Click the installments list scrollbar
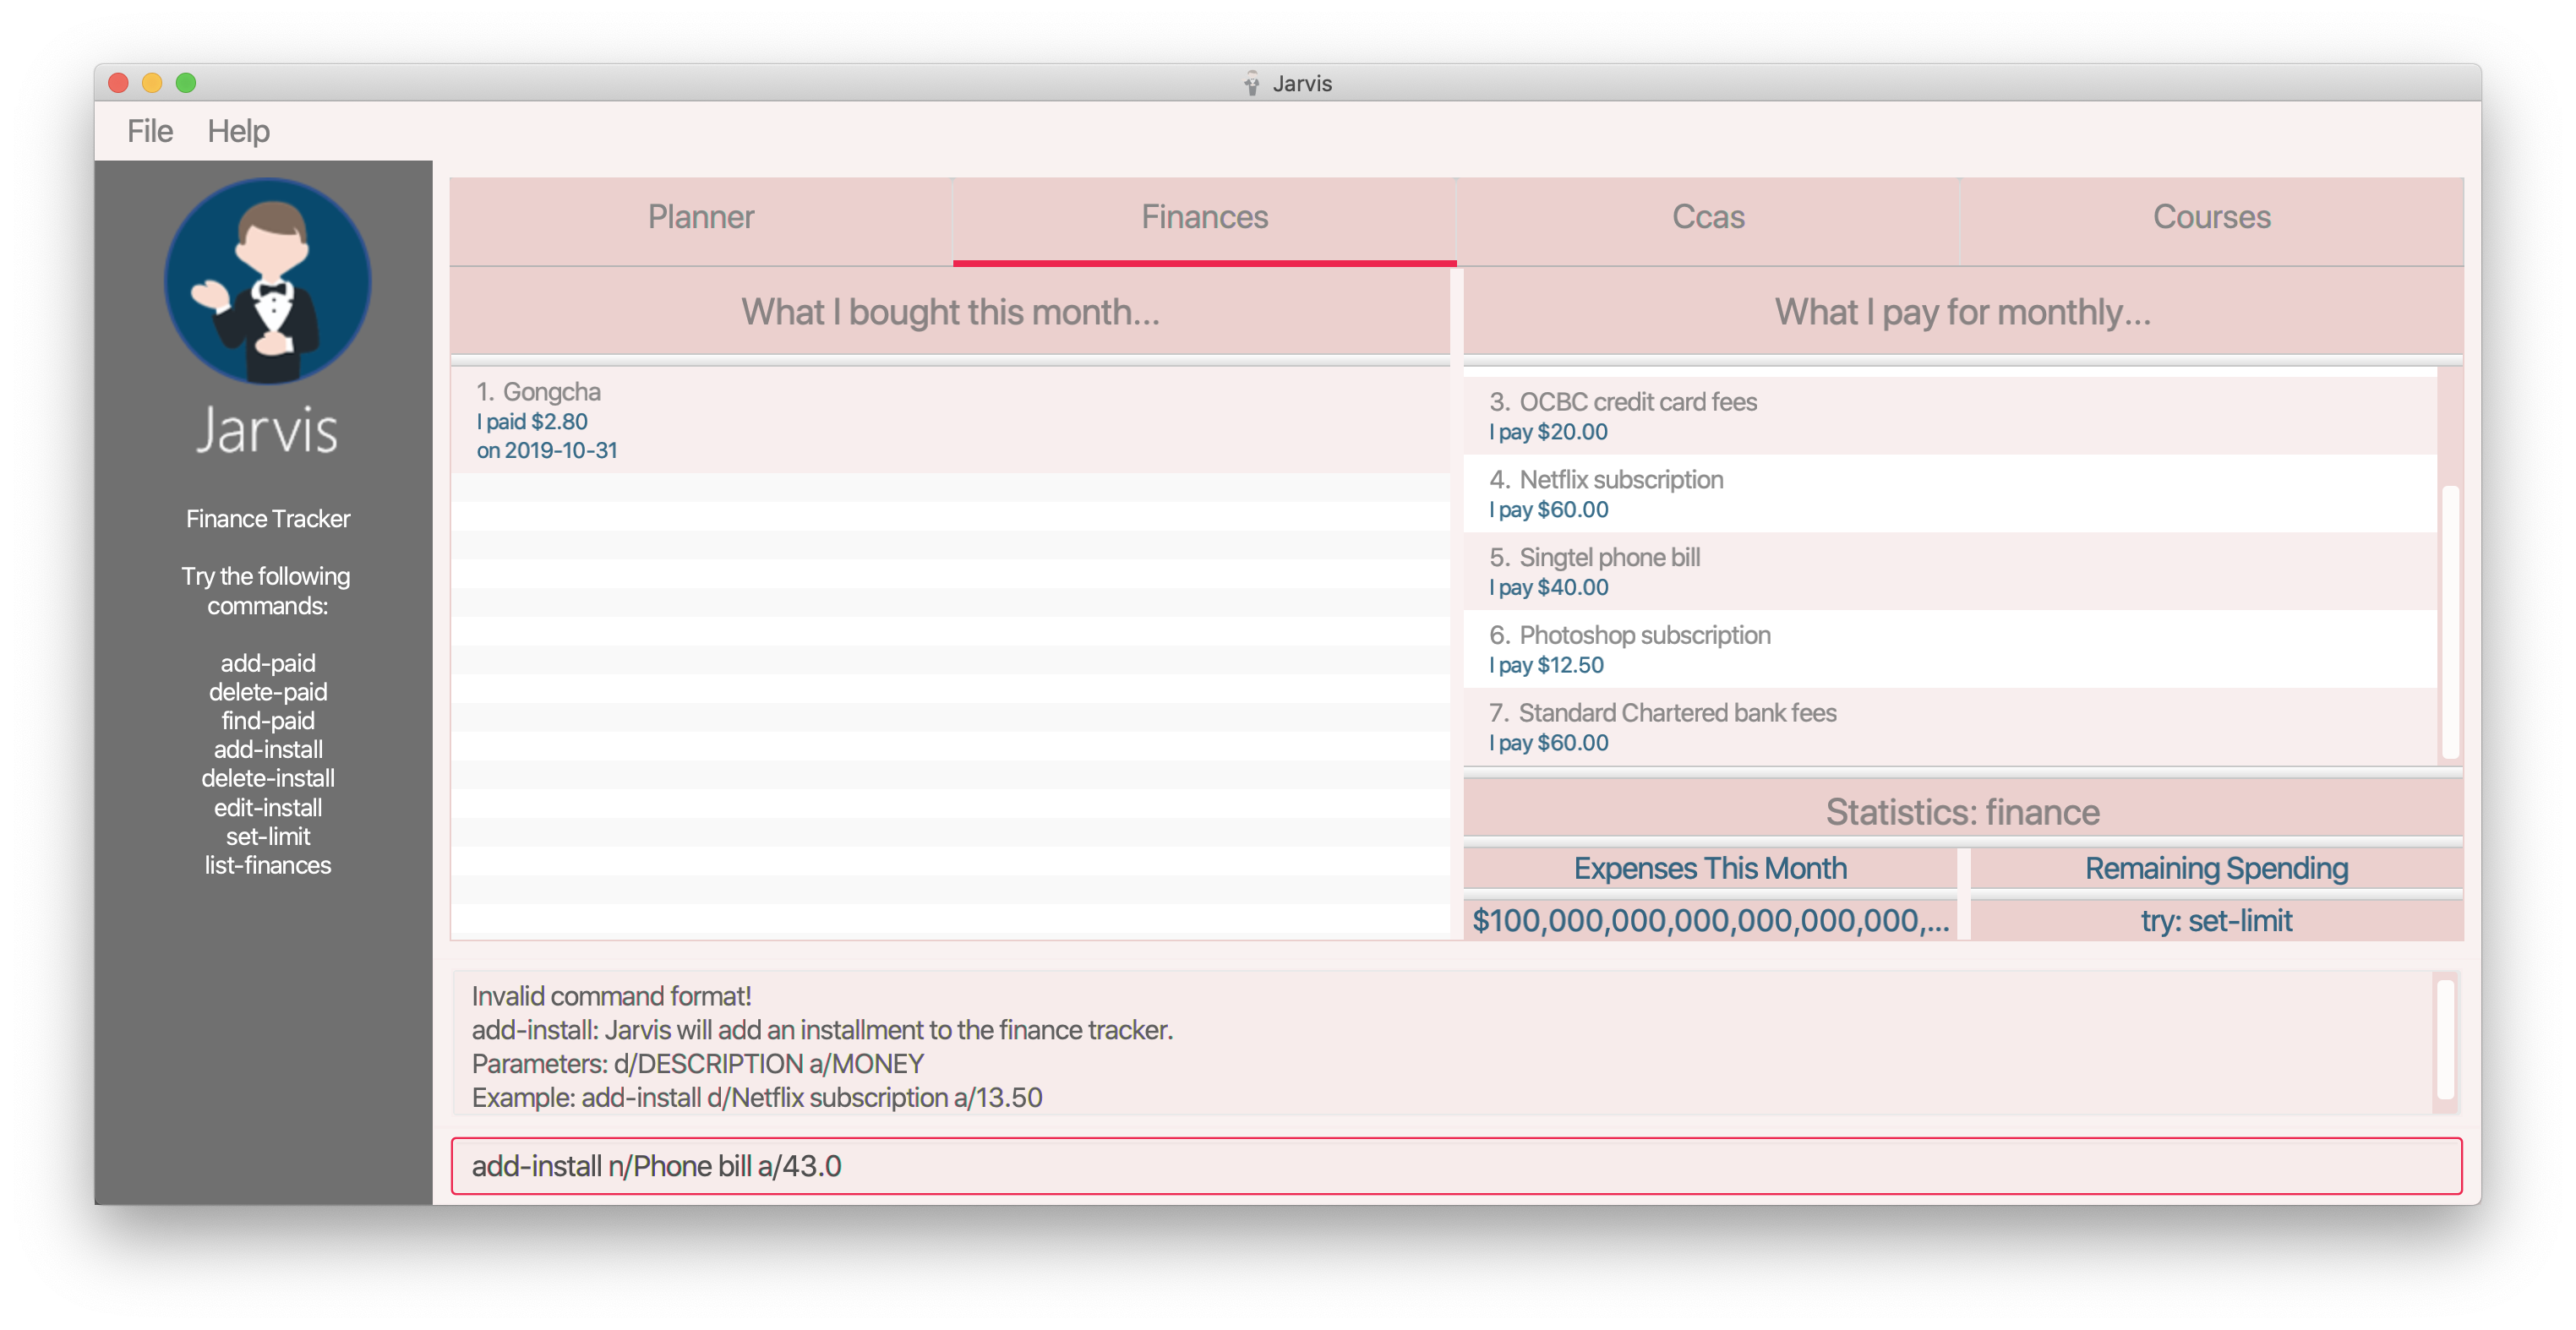 [2449, 620]
